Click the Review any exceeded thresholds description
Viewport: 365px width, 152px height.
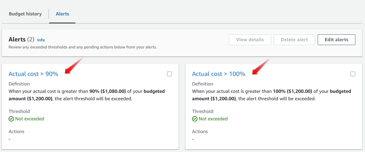coord(82,47)
